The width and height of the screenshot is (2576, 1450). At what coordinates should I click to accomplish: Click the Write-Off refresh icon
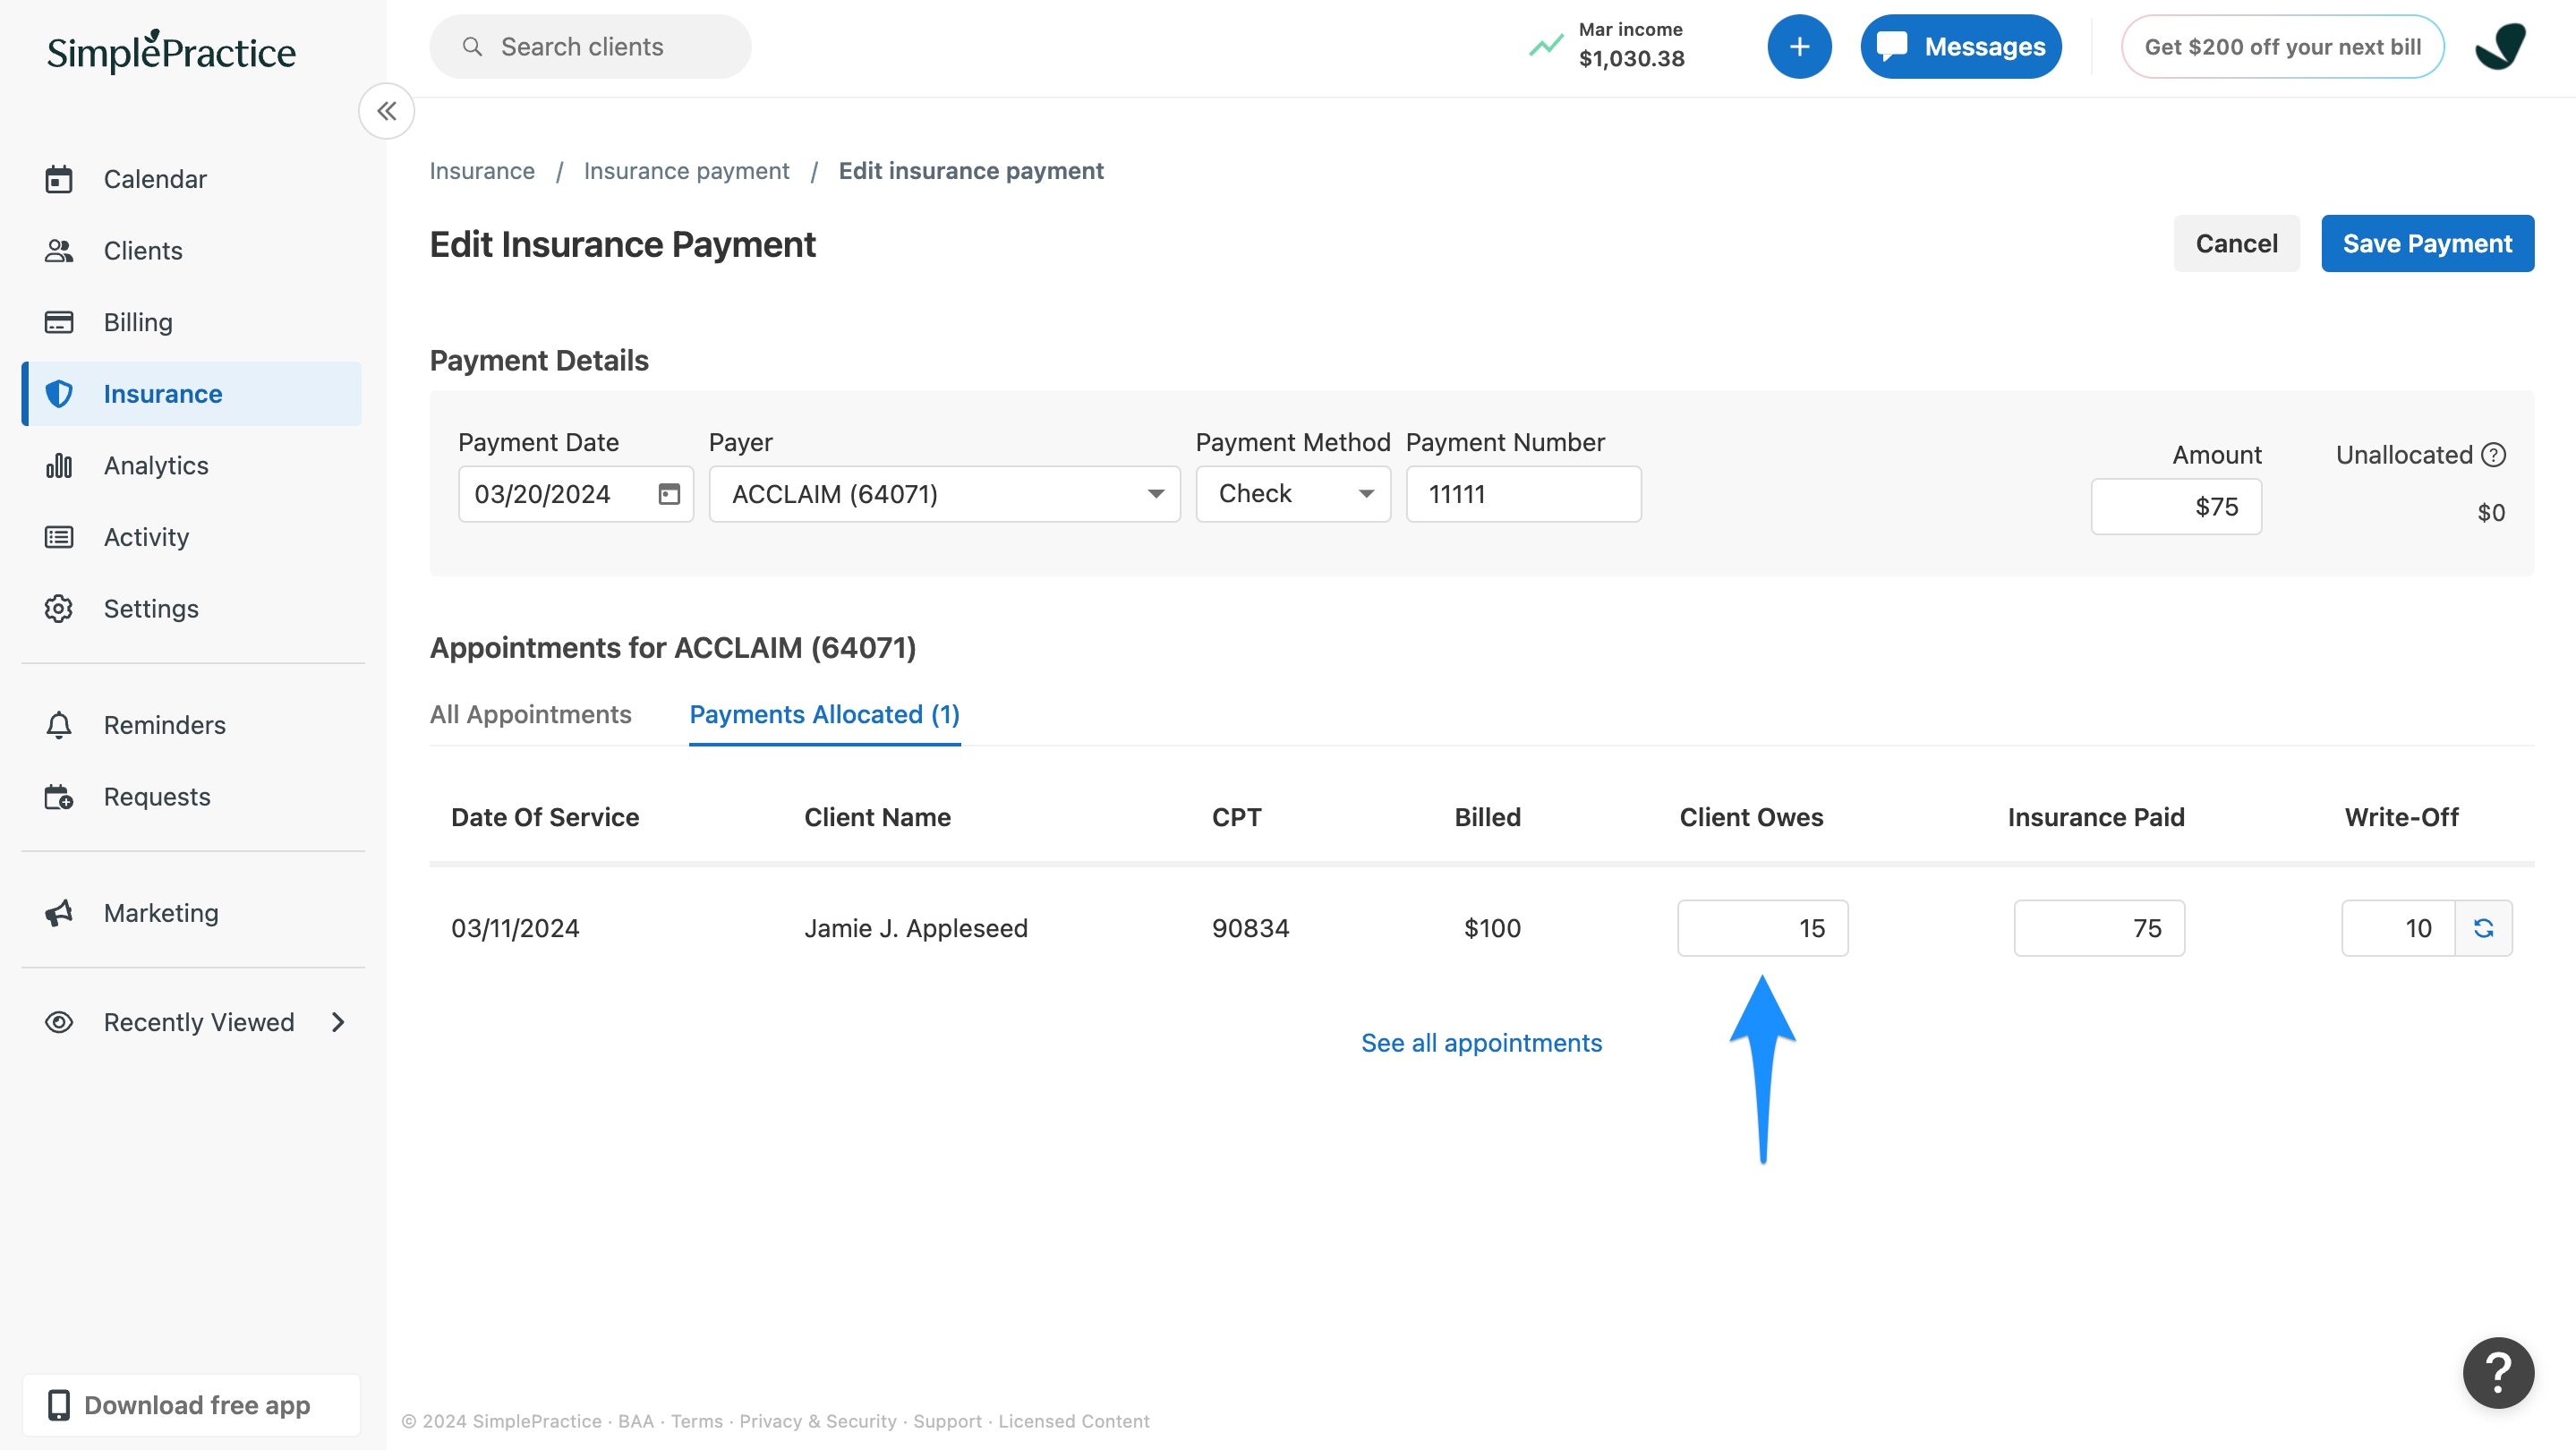[2483, 928]
